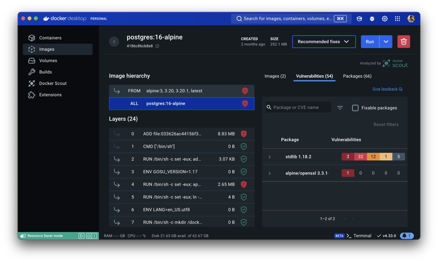Image resolution: width=438 pixels, height=263 pixels.
Task: Expand the alpine/openssl package row
Action: click(269, 173)
